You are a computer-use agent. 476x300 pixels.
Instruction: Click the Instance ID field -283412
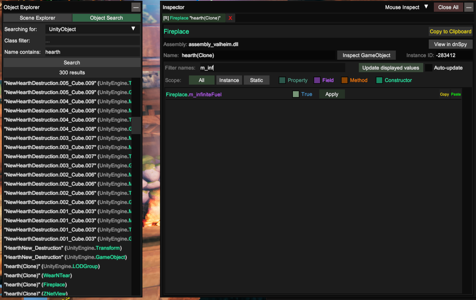(x=453, y=55)
